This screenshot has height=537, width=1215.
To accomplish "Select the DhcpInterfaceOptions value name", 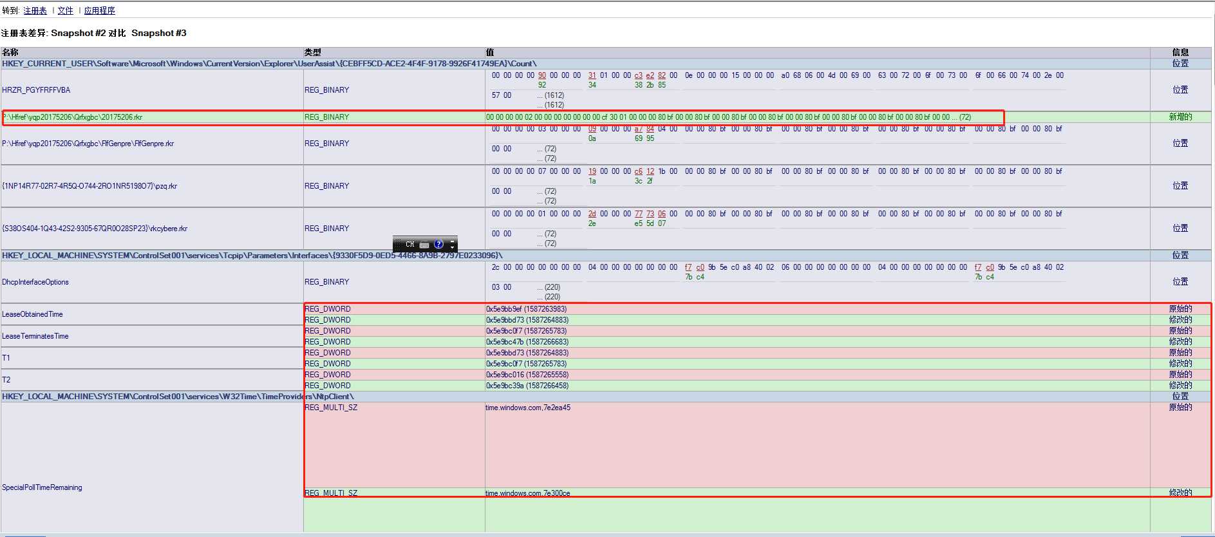I will coord(35,282).
